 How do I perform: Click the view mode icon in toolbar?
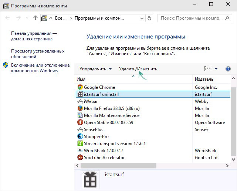tap(207, 69)
